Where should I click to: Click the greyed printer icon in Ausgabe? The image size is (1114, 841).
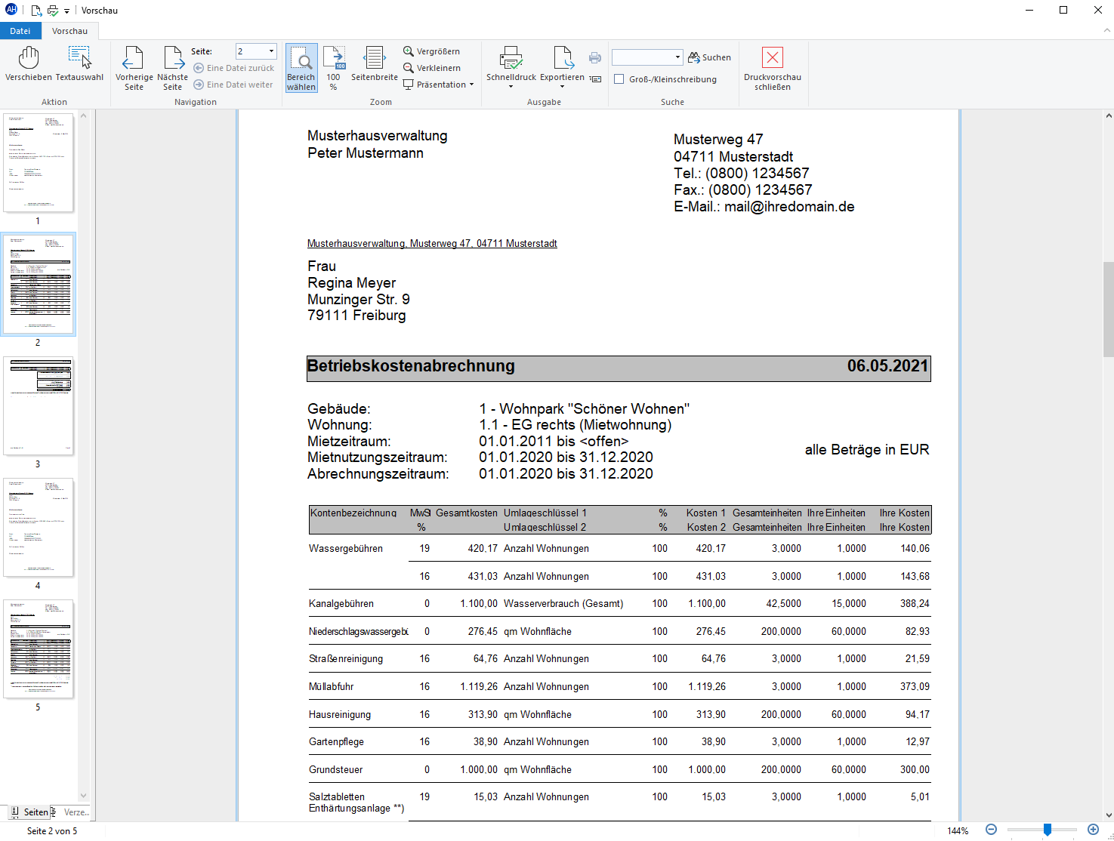point(595,57)
